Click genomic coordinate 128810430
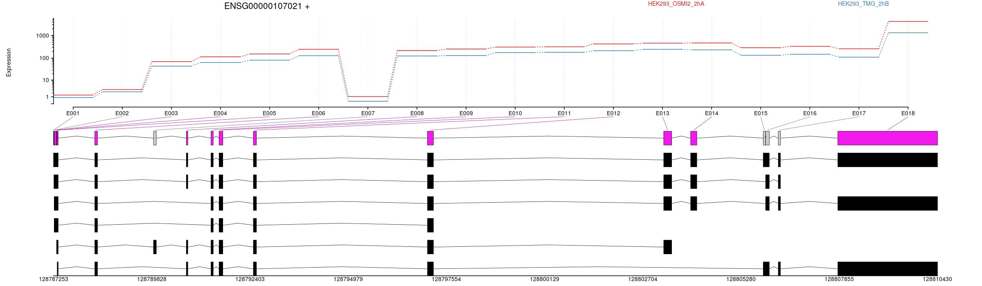Image resolution: width=982 pixels, height=286 pixels. point(937,279)
